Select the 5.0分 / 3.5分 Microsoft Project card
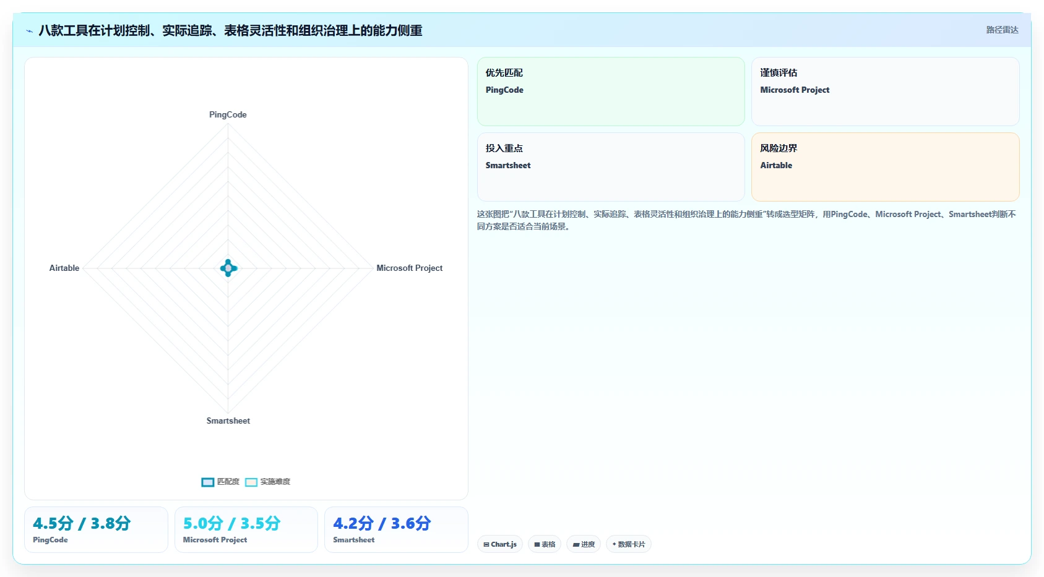 [246, 529]
